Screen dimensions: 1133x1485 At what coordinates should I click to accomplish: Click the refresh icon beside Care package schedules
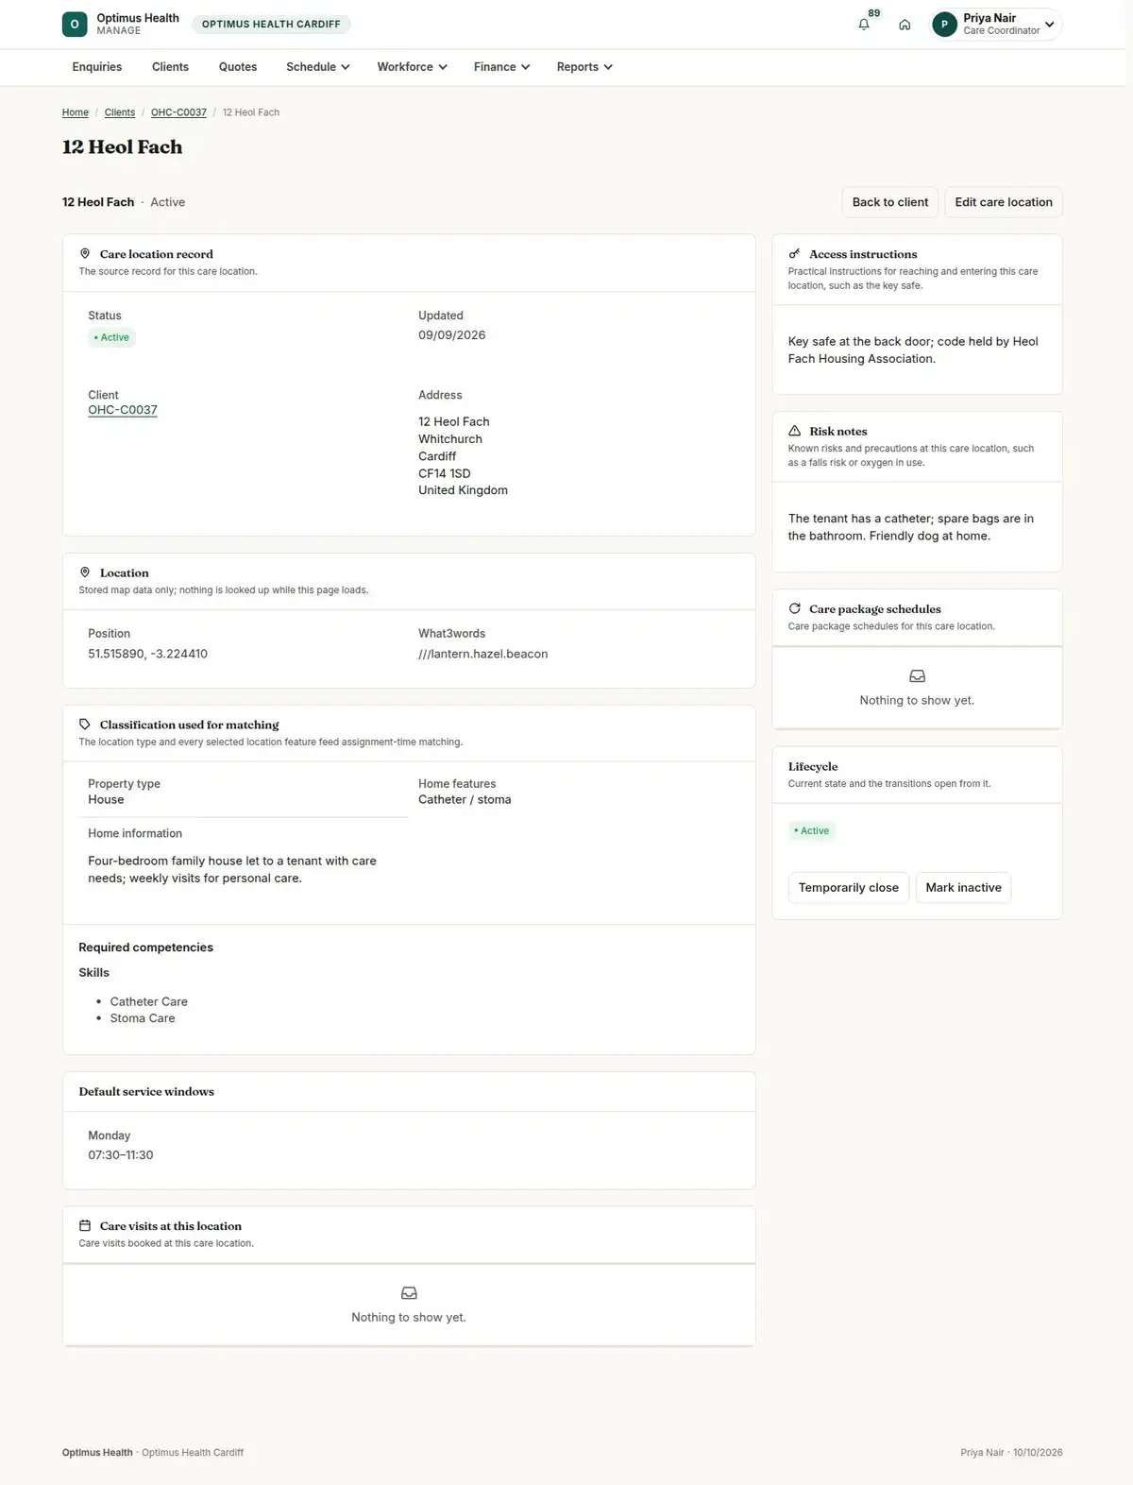click(795, 608)
